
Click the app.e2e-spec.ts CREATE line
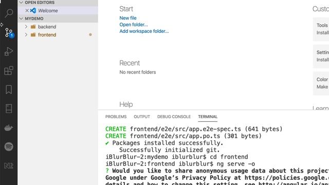[x=194, y=129]
